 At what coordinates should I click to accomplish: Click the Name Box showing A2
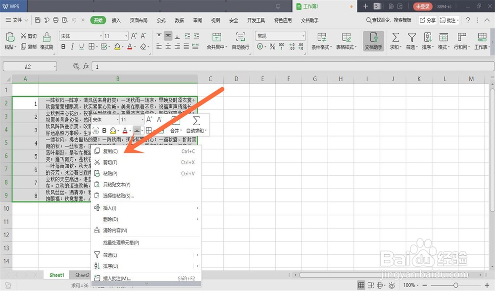[x=30, y=67]
